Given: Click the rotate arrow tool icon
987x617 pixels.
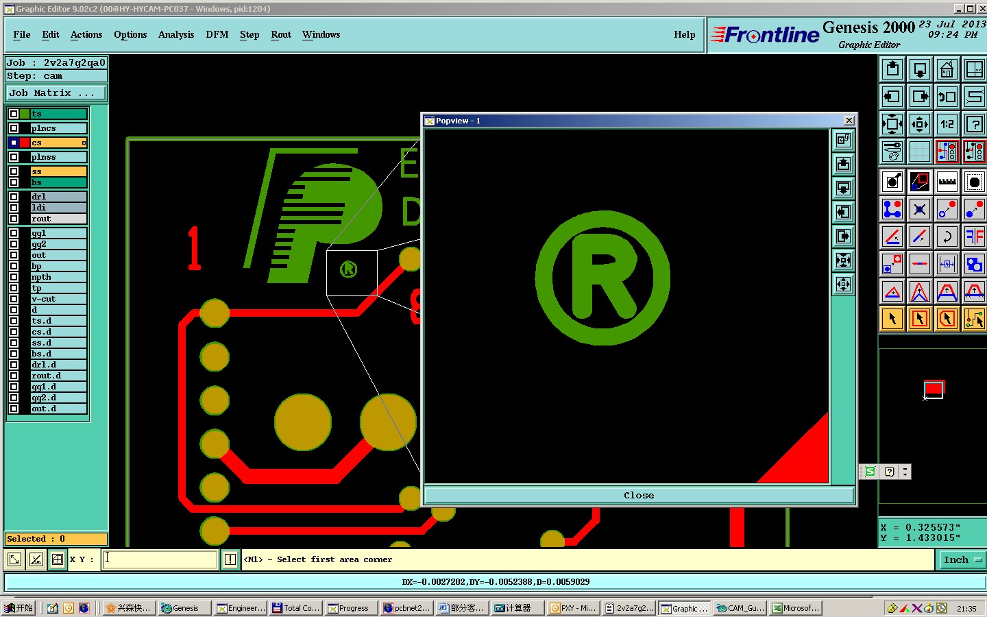Looking at the screenshot, I should (x=947, y=237).
